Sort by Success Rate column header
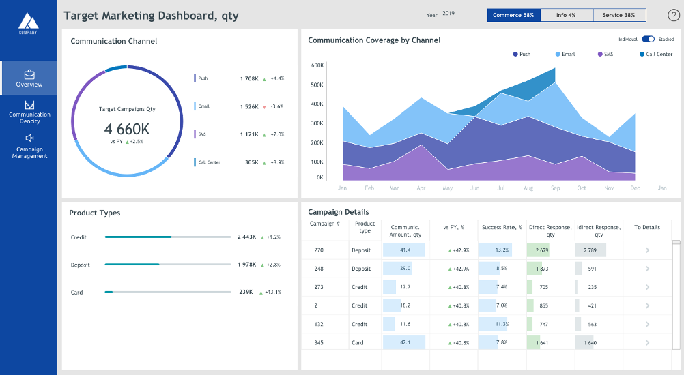Image resolution: width=684 pixels, height=375 pixels. pyautogui.click(x=502, y=227)
